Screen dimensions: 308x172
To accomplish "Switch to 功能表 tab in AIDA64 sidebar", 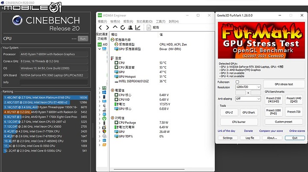I will tap(102, 39).
